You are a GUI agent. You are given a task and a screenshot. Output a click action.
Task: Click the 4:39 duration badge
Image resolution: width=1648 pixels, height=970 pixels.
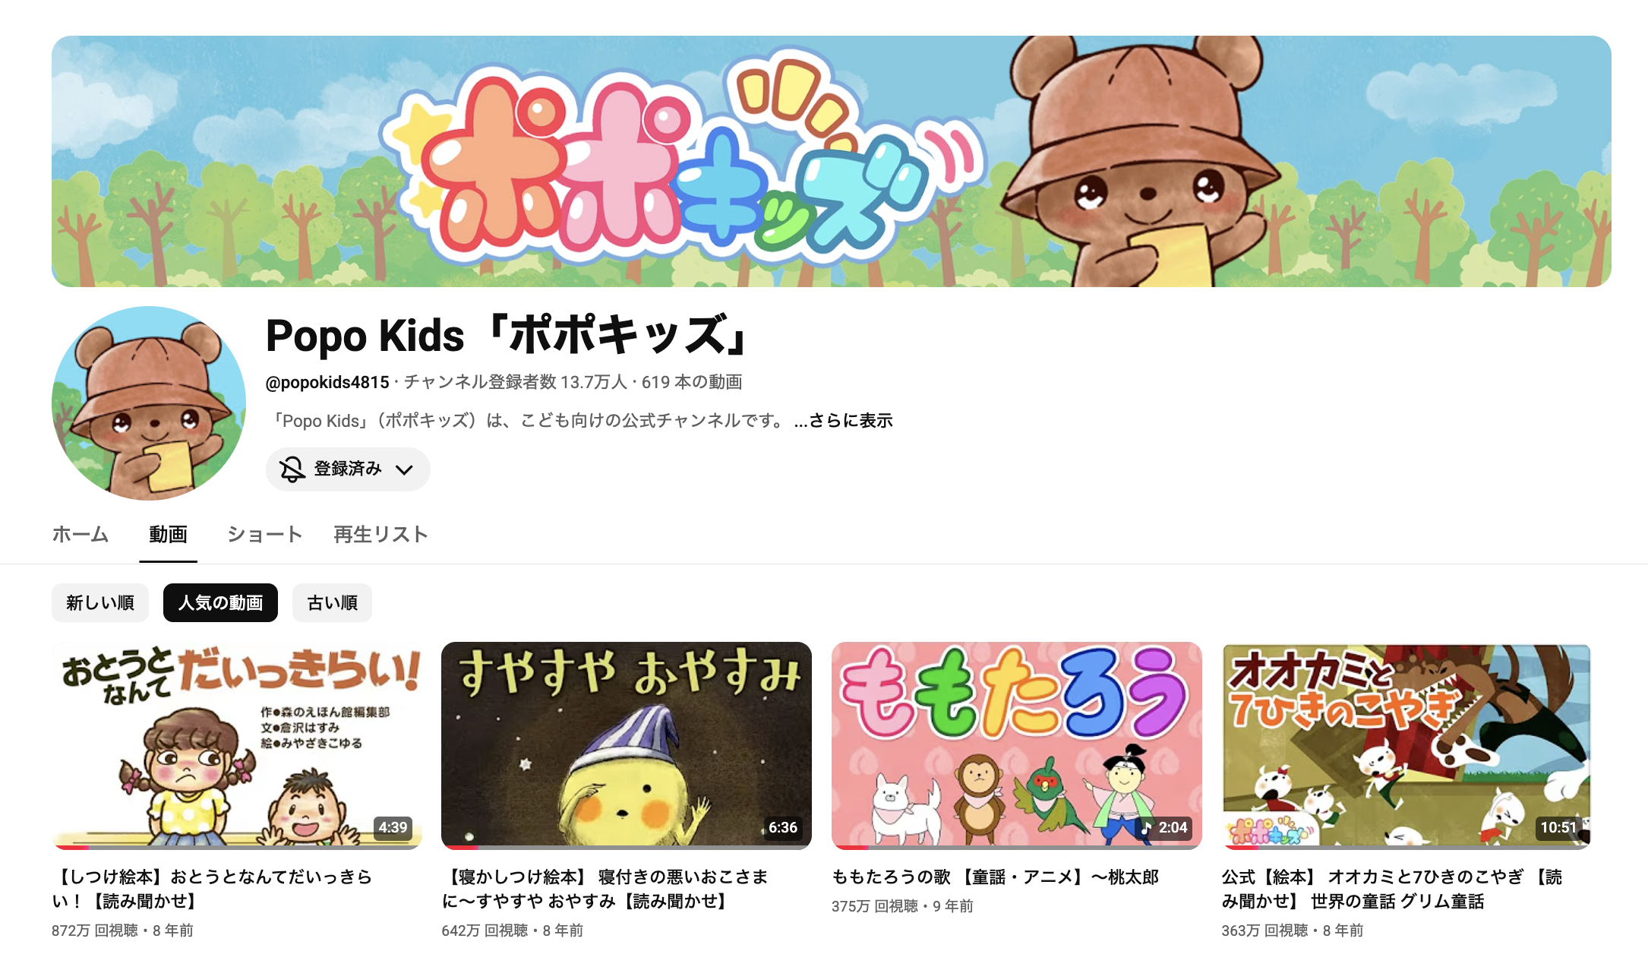(x=393, y=828)
